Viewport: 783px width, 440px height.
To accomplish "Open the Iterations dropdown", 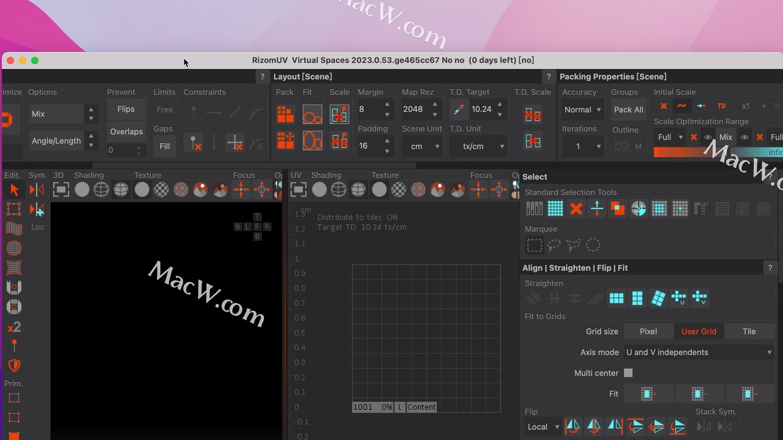I will [582, 146].
